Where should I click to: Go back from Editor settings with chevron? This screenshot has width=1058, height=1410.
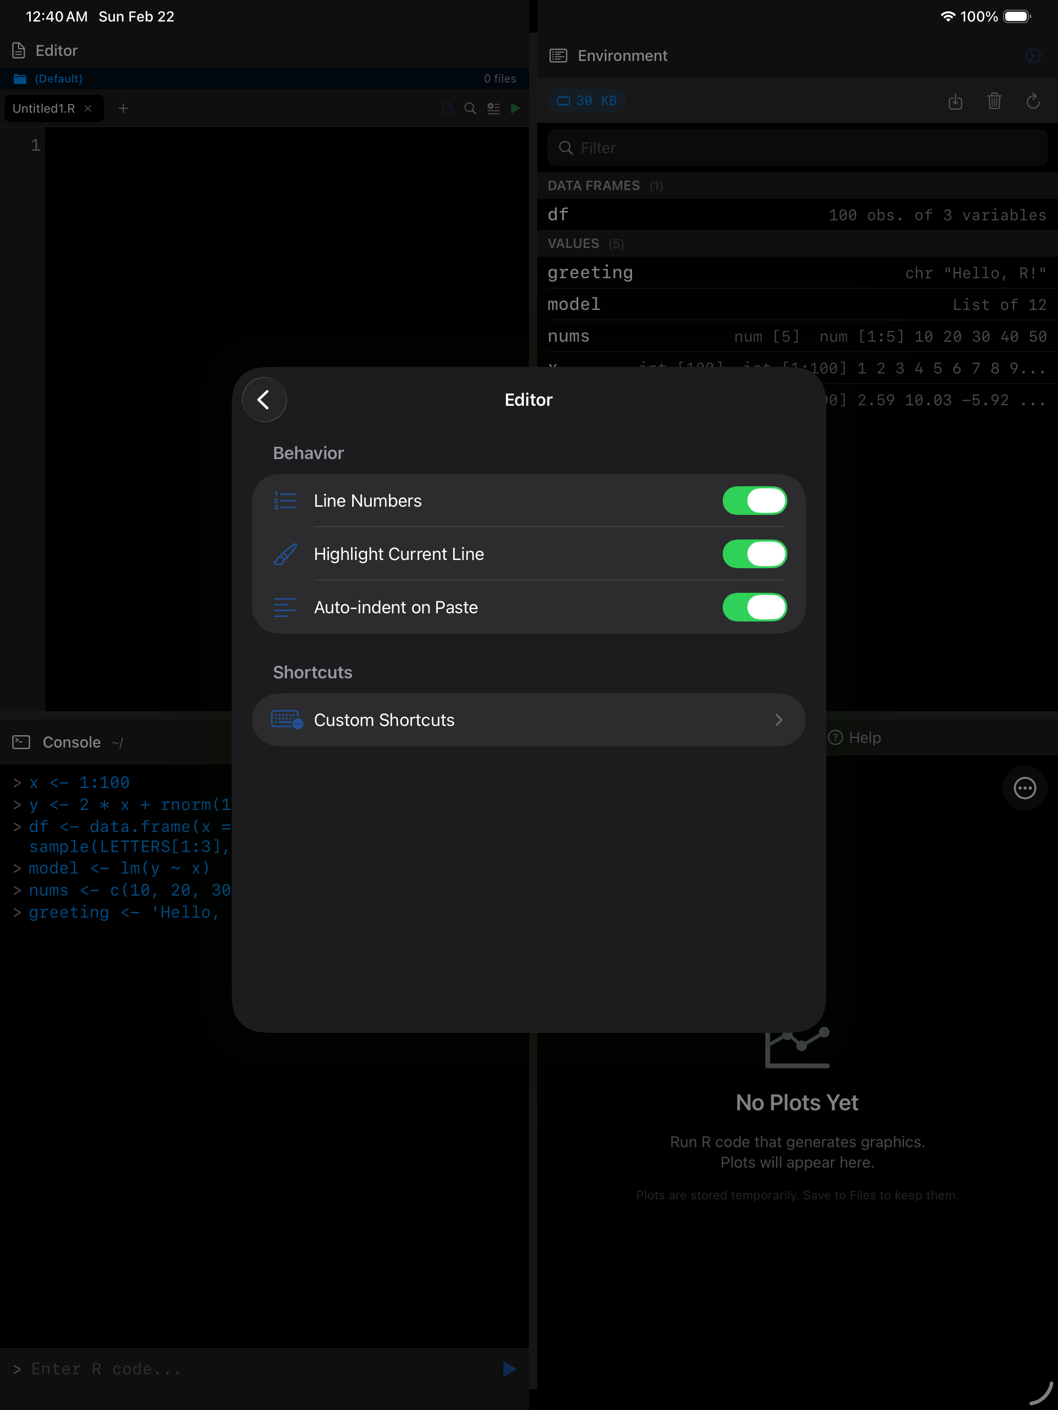click(x=264, y=399)
